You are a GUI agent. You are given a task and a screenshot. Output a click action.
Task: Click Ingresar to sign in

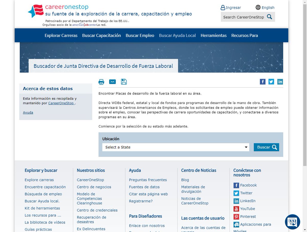[x=233, y=7]
